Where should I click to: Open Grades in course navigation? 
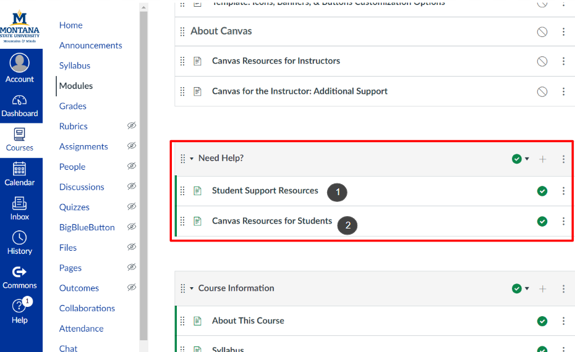tap(72, 106)
